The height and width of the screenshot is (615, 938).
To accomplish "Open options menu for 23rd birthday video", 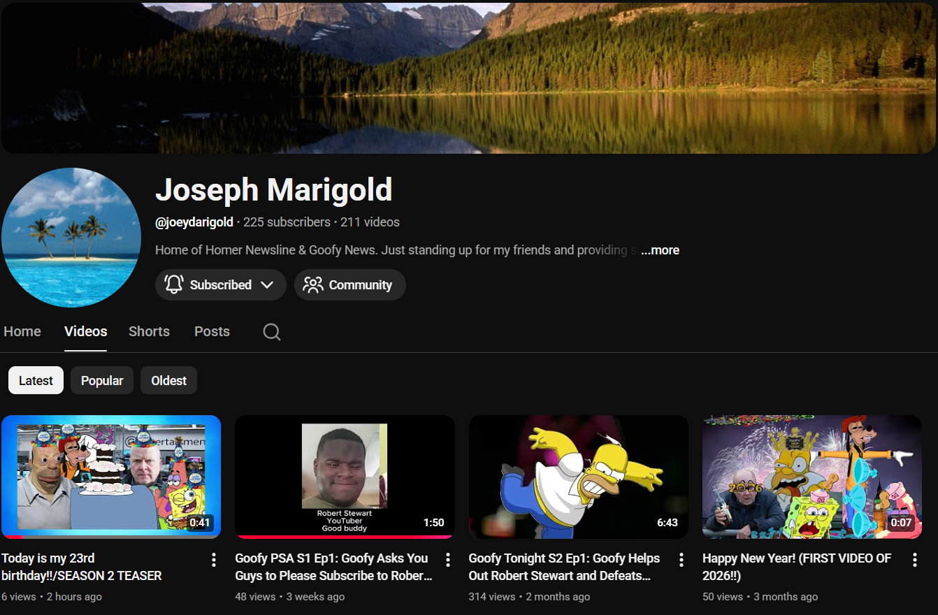I will (x=214, y=560).
